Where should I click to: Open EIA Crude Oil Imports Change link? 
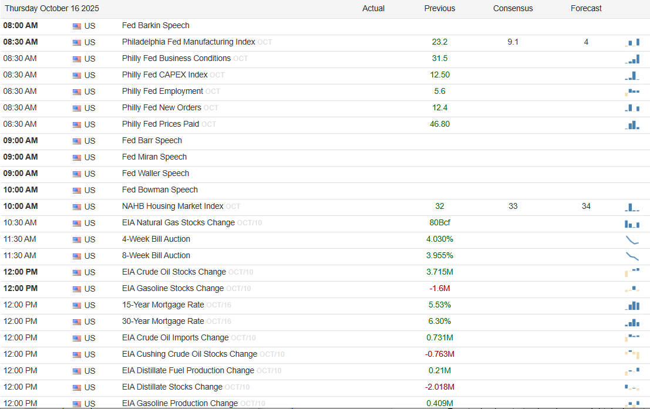[175, 338]
